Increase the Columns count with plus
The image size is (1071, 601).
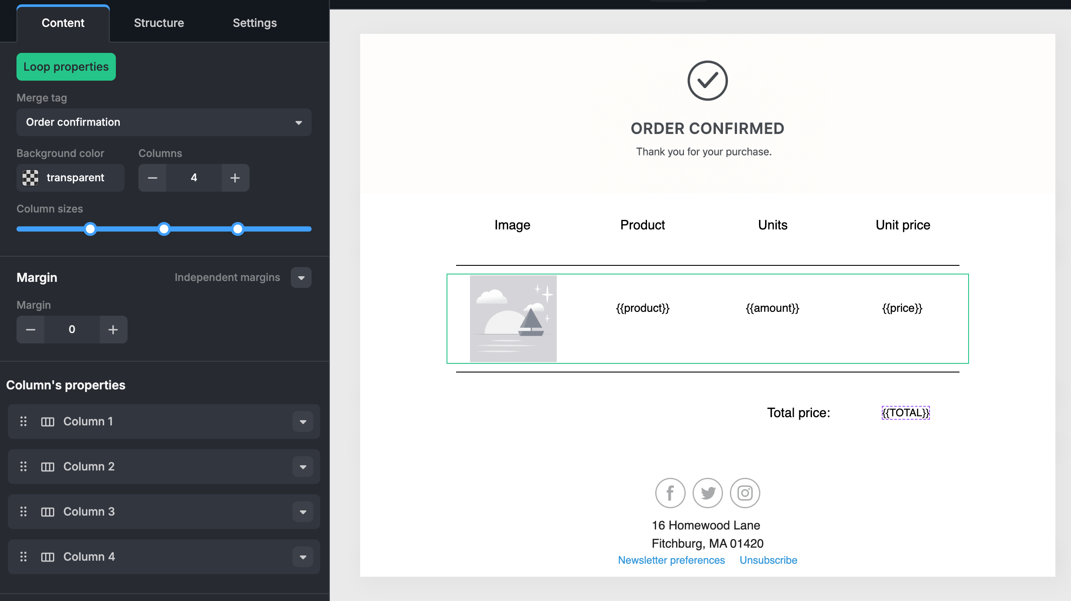[235, 178]
